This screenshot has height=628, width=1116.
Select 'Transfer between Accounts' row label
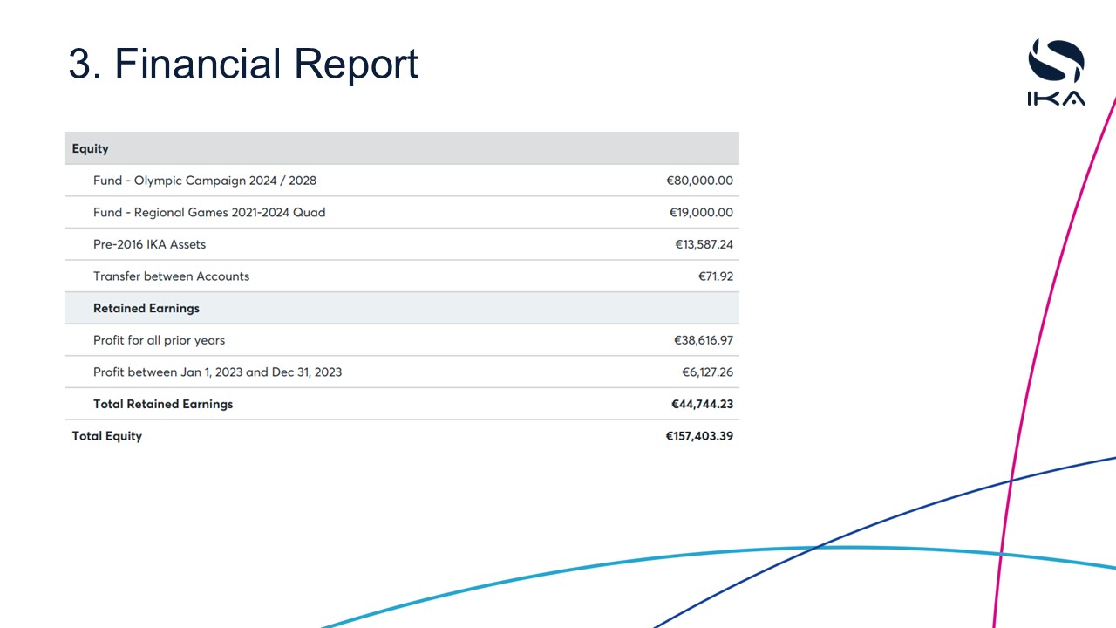point(171,276)
